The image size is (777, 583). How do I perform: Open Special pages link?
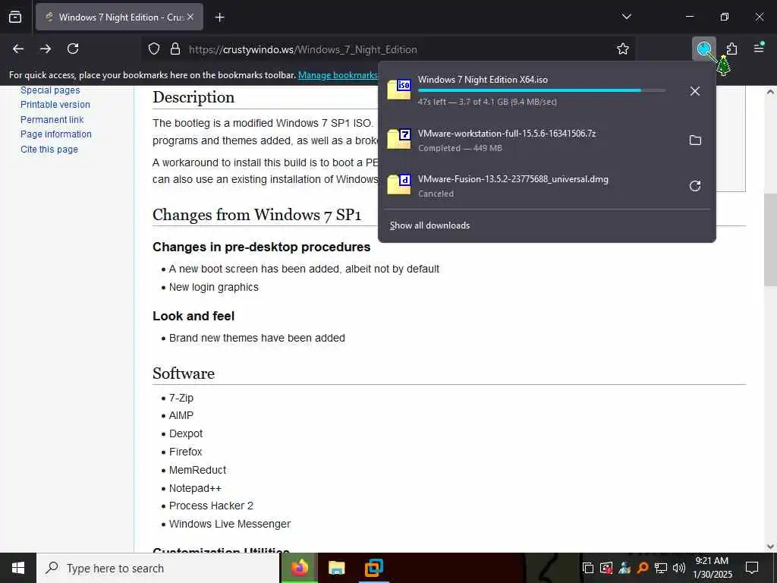click(50, 90)
